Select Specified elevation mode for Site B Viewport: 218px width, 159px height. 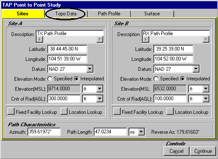[x=156, y=79]
